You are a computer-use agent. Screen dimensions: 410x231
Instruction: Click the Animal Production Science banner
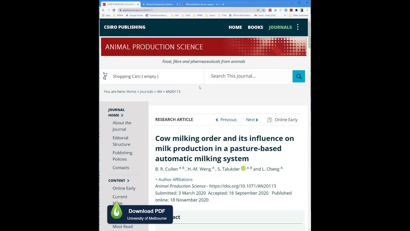pos(204,47)
